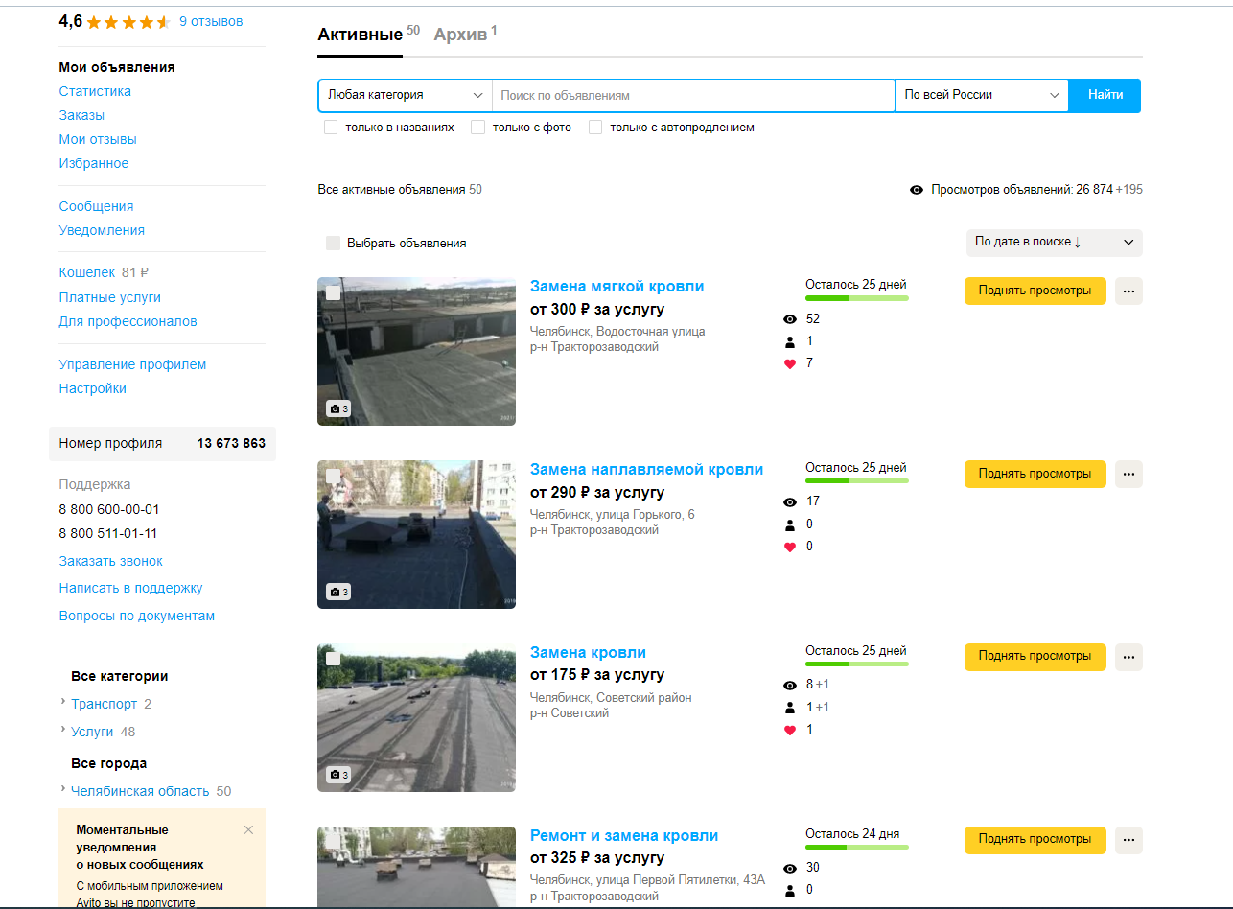Click Осталось 24 дня progress bar
Viewport: 1233px width, 909px height.
(x=857, y=848)
